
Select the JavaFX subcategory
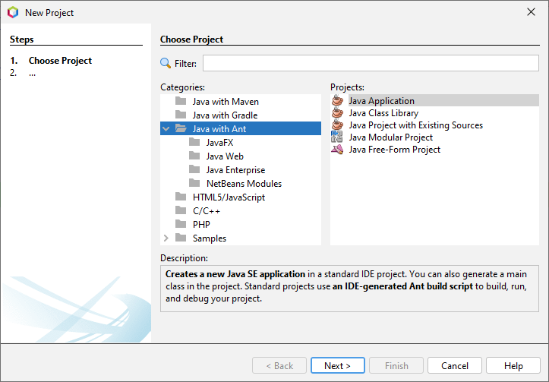click(x=219, y=143)
